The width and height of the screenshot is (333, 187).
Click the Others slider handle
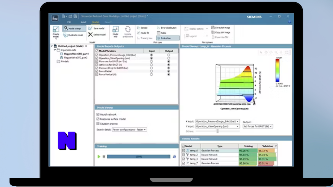tap(218, 131)
